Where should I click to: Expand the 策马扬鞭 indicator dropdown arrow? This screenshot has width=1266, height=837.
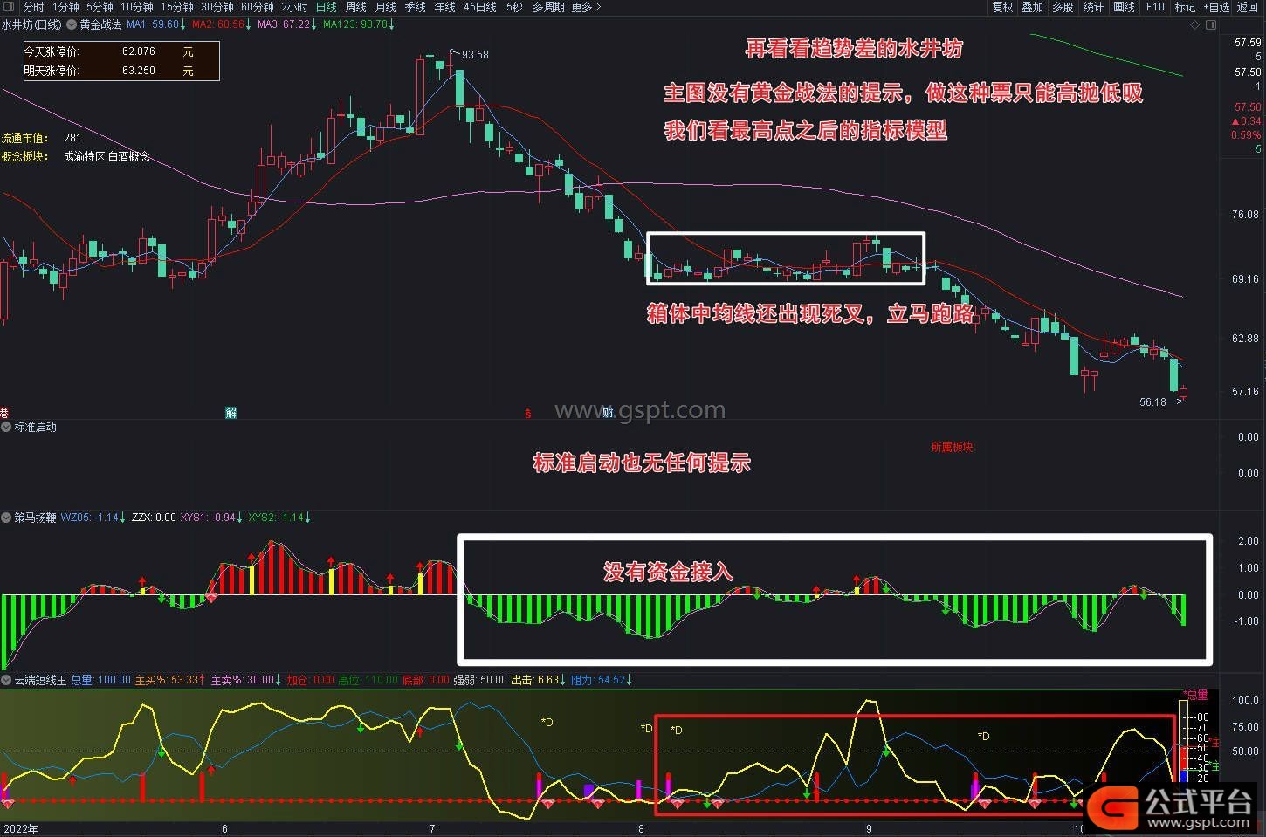click(7, 518)
